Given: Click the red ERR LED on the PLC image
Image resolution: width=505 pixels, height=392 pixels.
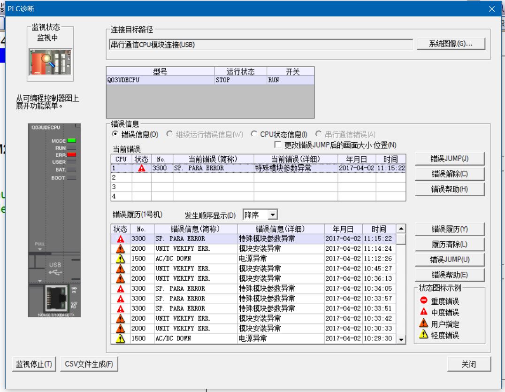Looking at the screenshot, I should 71,154.
